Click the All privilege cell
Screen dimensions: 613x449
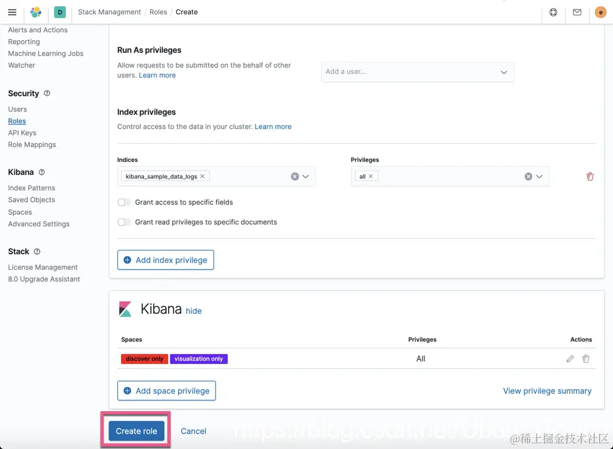[421, 358]
